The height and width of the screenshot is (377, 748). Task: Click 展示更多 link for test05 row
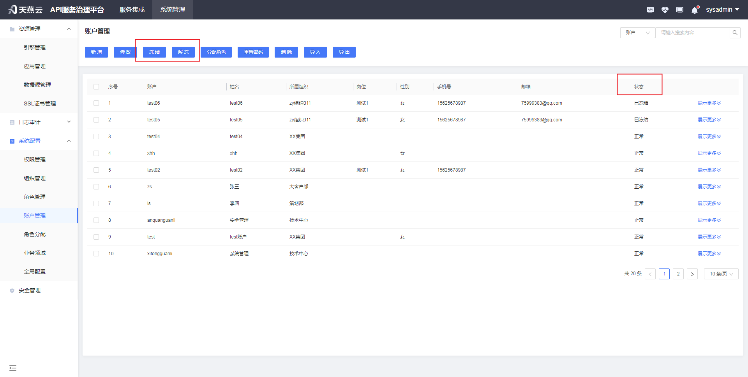(709, 120)
